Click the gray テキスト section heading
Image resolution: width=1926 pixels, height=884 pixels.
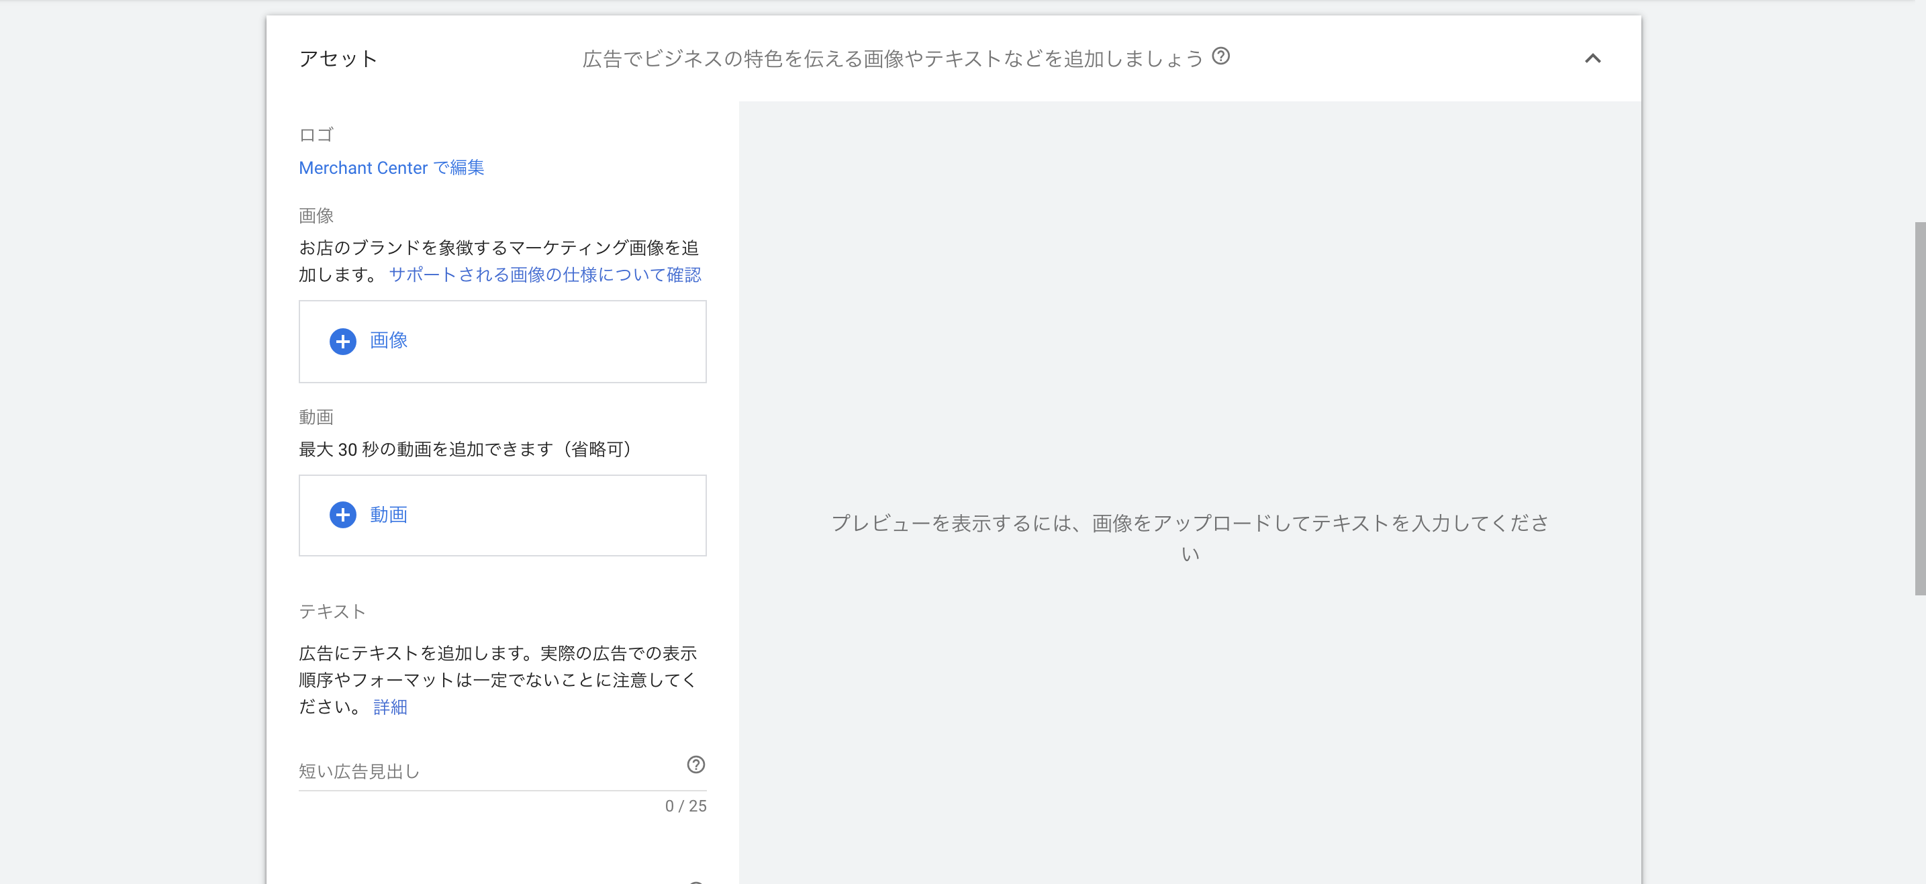[332, 611]
